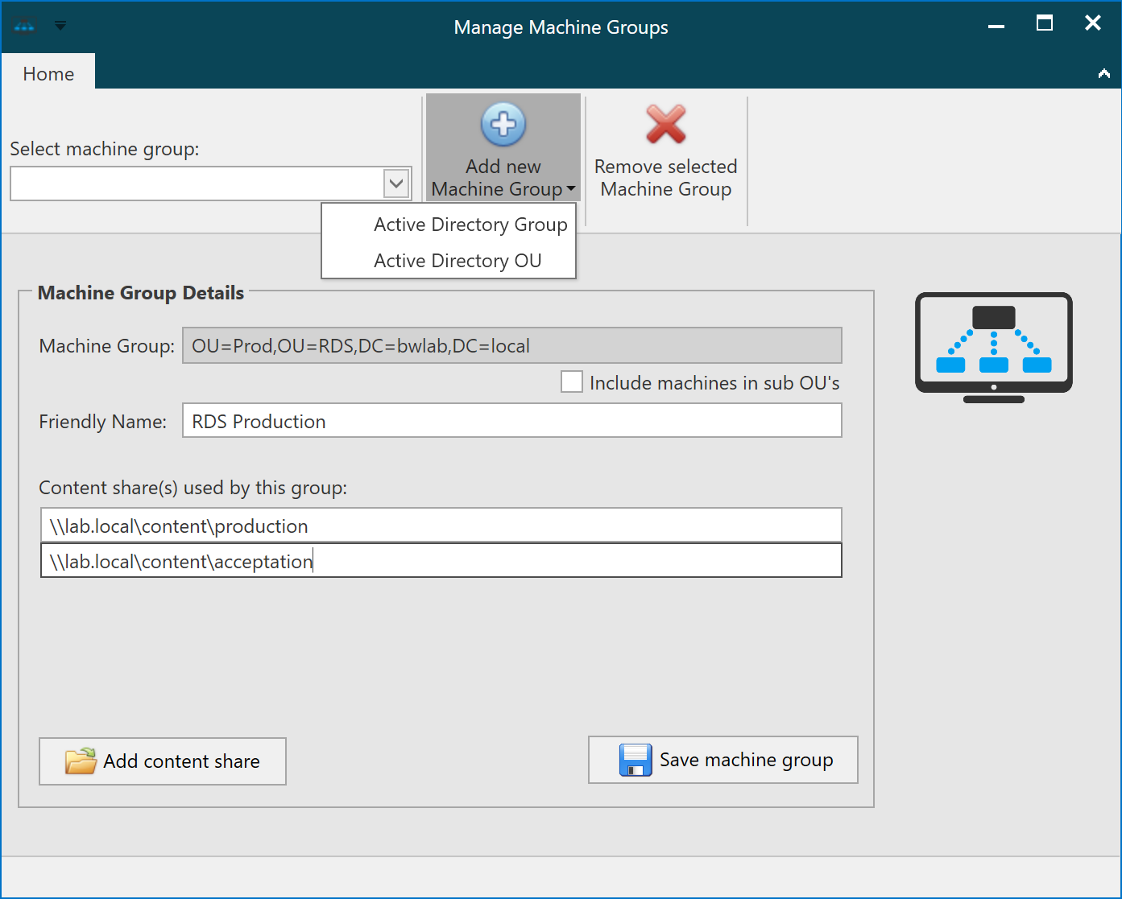This screenshot has width=1122, height=899.
Task: Click the folder icon on Add content share
Action: (x=81, y=761)
